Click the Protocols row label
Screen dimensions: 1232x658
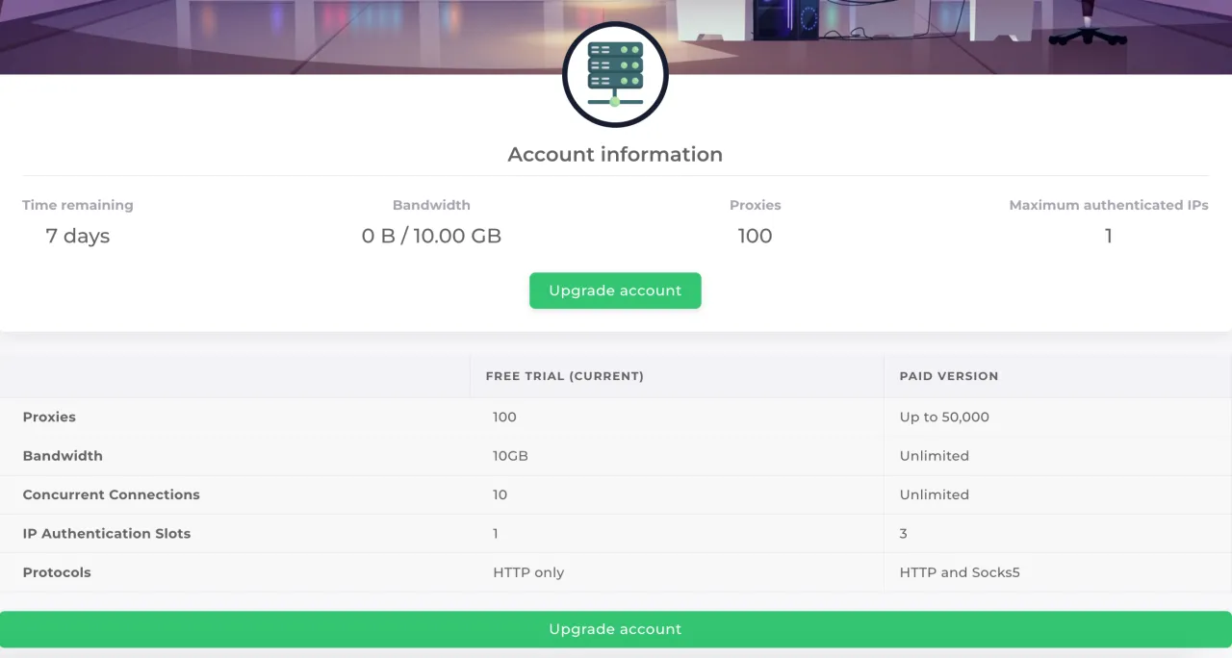pyautogui.click(x=57, y=572)
